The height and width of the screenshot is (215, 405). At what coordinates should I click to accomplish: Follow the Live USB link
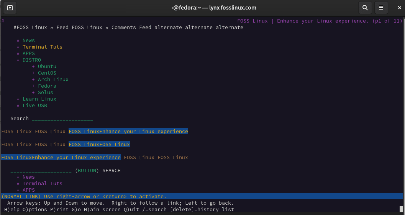[34, 106]
